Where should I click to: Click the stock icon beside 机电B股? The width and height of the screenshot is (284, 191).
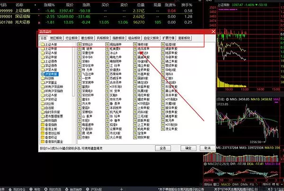point(135,129)
